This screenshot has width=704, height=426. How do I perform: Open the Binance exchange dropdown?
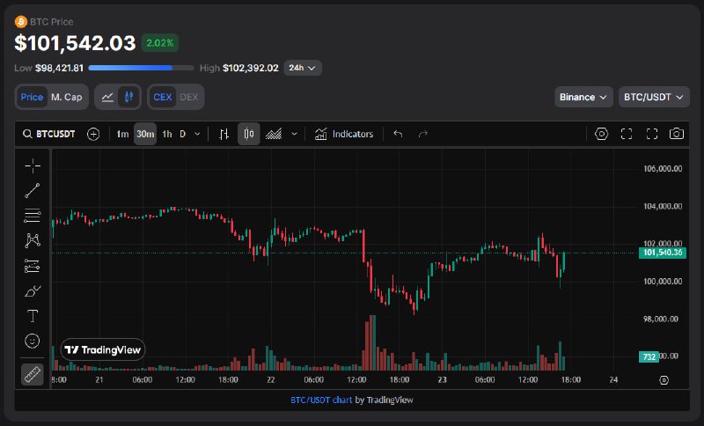[x=583, y=97]
